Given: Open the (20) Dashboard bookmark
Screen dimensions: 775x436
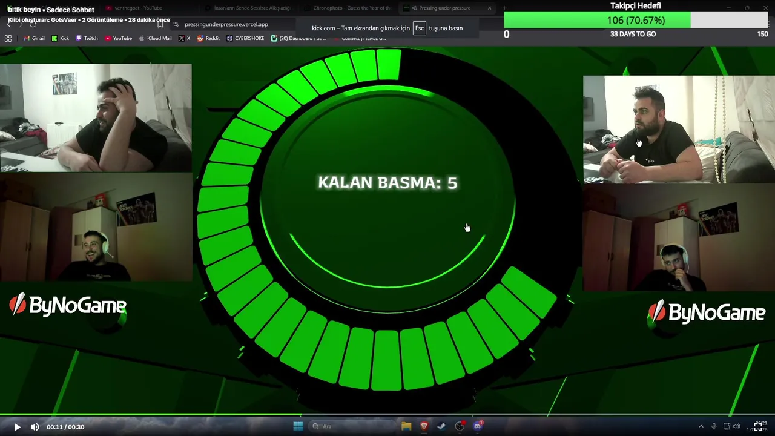Looking at the screenshot, I should (298, 38).
